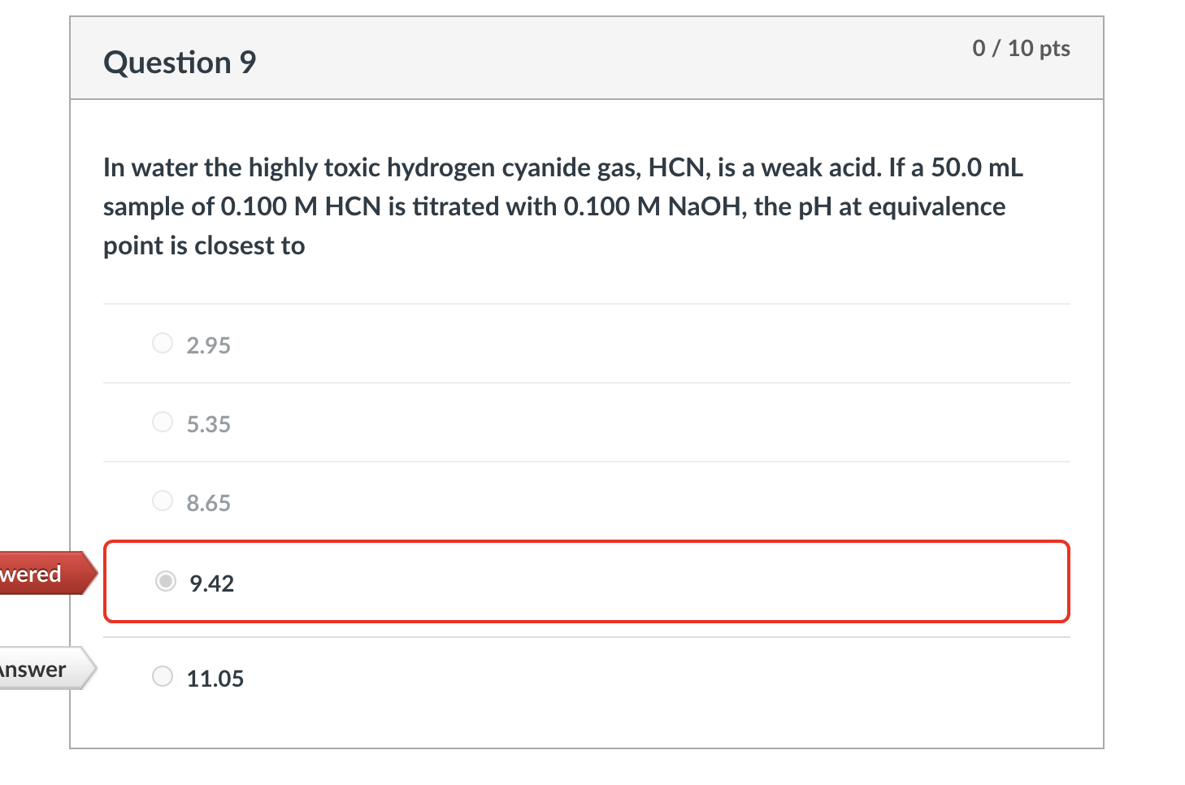Click the red outline around answer 9.42
The height and width of the screenshot is (785, 1185).
pos(588,540)
